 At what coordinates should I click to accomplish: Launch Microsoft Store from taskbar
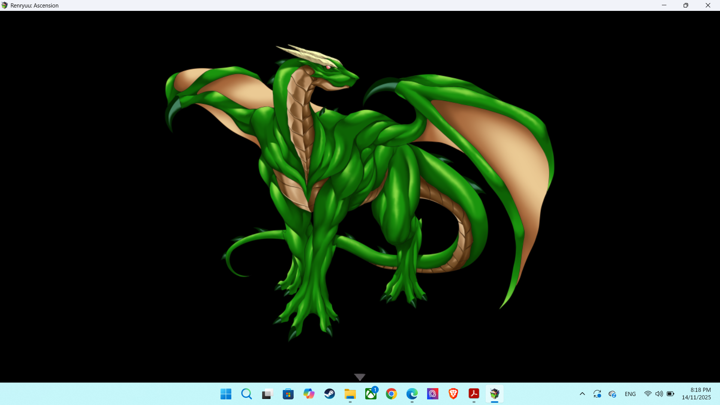[288, 394]
